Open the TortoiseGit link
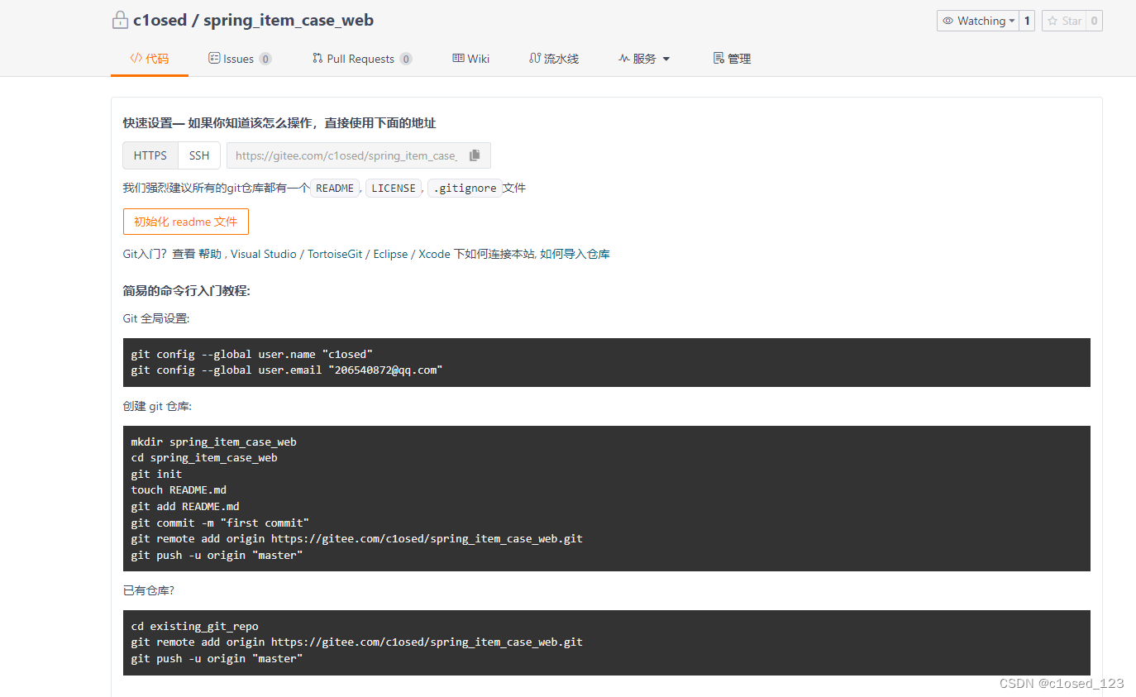Image resolution: width=1136 pixels, height=697 pixels. pyautogui.click(x=335, y=255)
